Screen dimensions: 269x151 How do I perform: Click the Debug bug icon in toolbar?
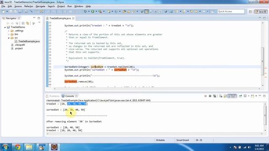point(85,11)
